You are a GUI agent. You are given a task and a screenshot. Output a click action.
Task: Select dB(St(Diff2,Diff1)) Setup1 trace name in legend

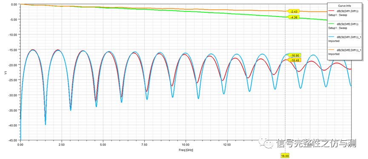(x=348, y=24)
